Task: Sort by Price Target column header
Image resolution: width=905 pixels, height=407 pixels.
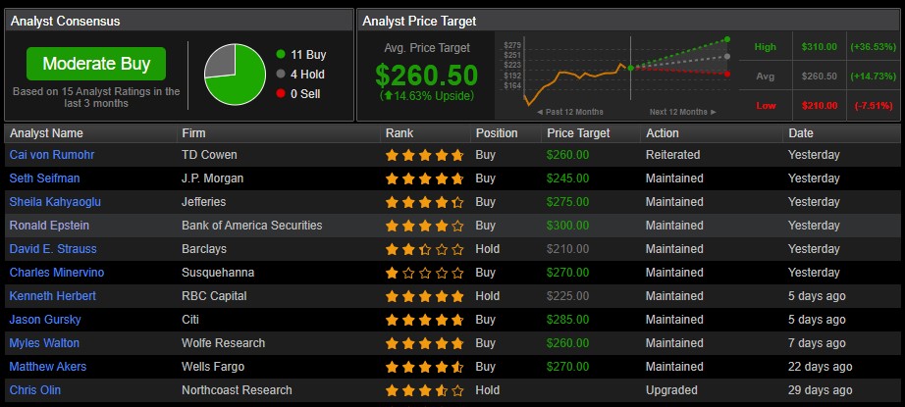Action: tap(578, 133)
